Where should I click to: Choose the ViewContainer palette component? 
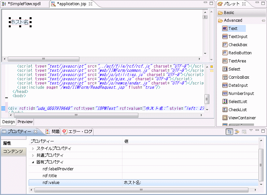[x=239, y=118]
